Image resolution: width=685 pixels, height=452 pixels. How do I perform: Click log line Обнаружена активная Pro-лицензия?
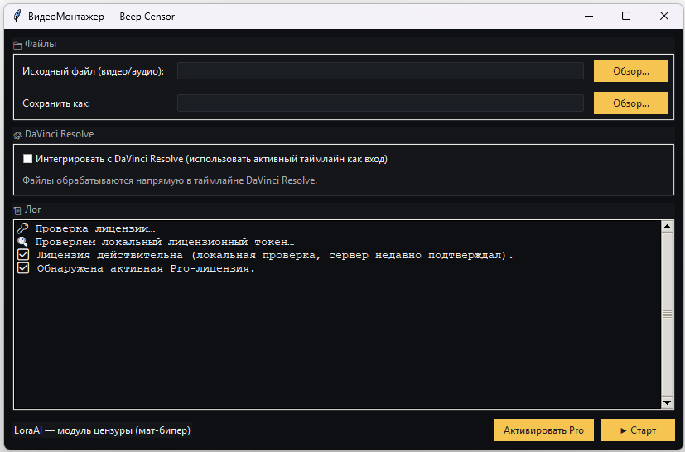(x=146, y=268)
